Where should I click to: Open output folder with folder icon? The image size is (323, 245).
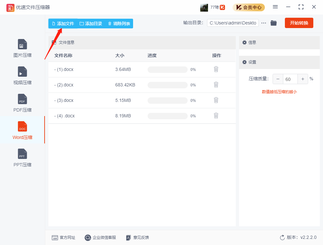[x=273, y=23]
